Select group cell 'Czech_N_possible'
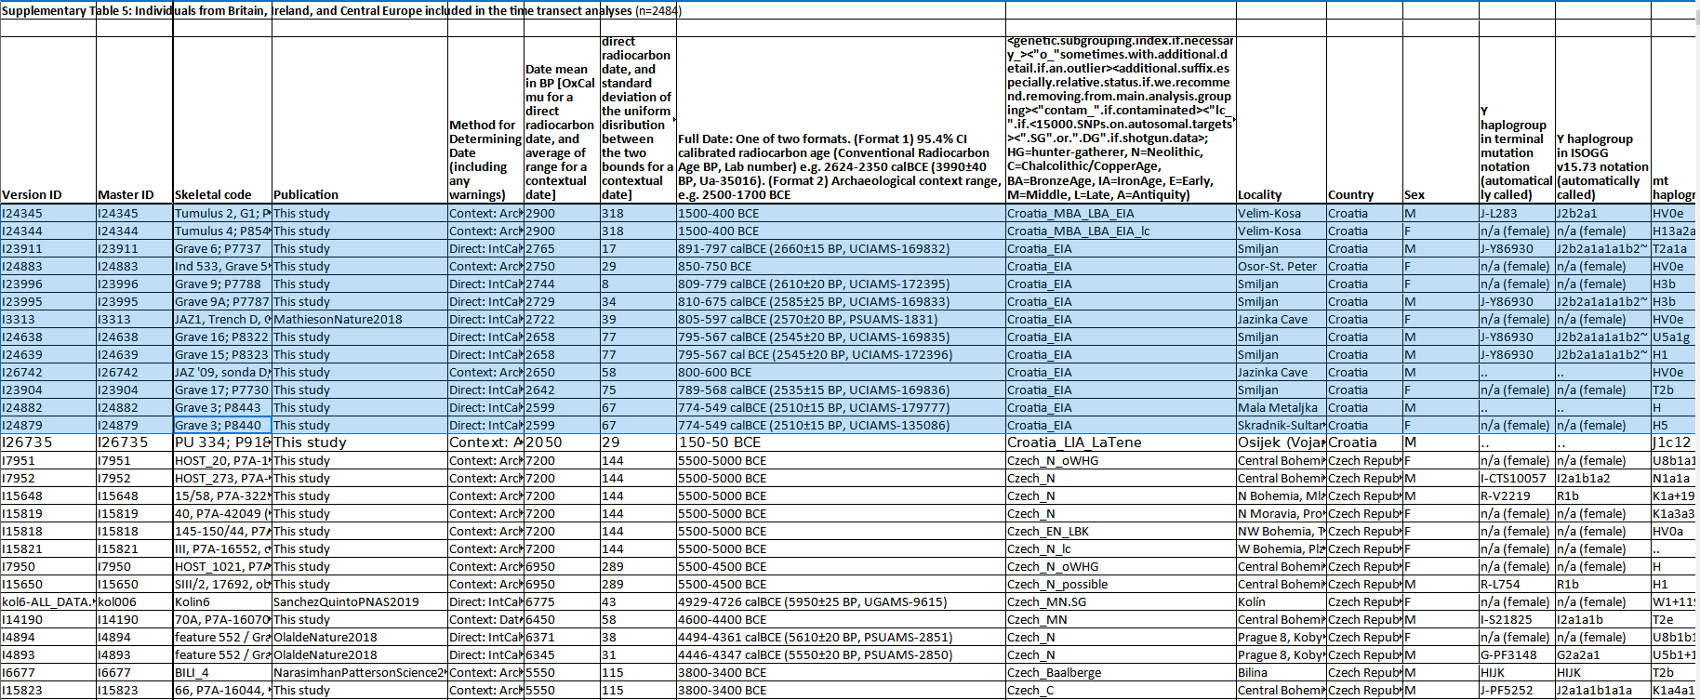1700x700 pixels. pyautogui.click(x=1121, y=585)
